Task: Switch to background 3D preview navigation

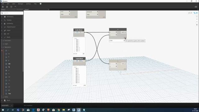Action: (190, 13)
